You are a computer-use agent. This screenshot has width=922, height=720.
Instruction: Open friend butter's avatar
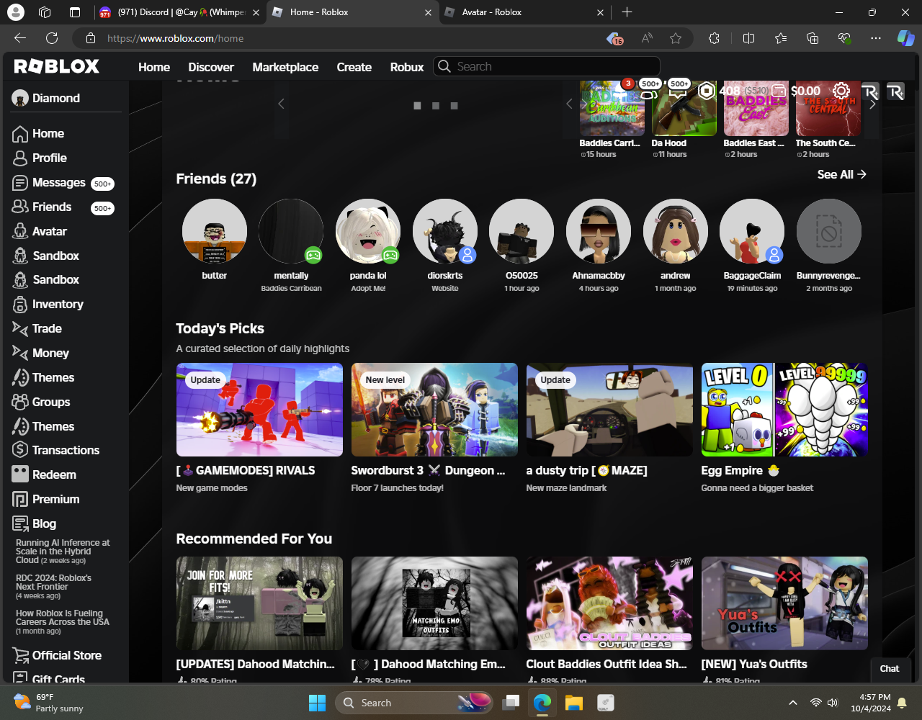(215, 231)
